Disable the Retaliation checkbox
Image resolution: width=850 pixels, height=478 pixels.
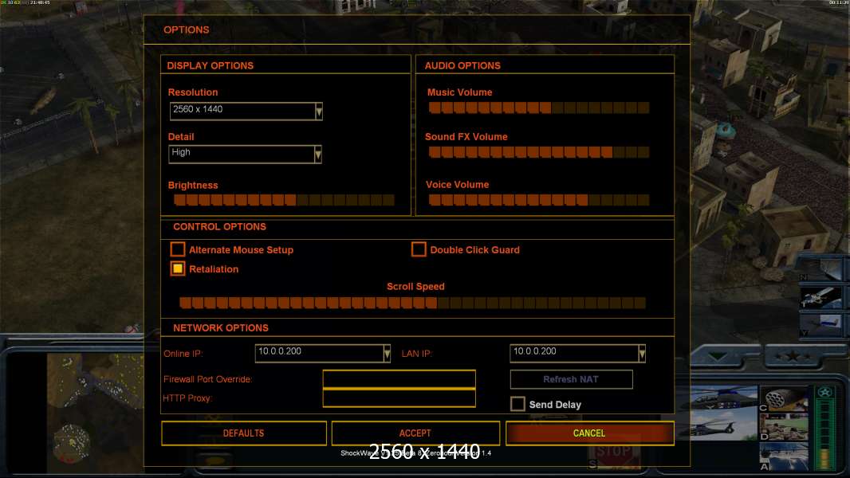(x=178, y=268)
